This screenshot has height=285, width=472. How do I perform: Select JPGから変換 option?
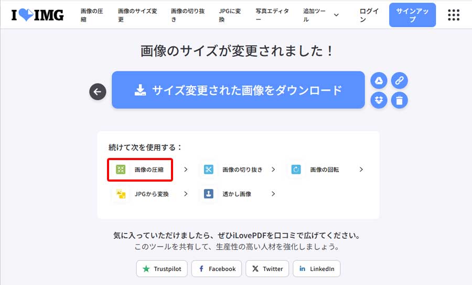click(x=152, y=194)
